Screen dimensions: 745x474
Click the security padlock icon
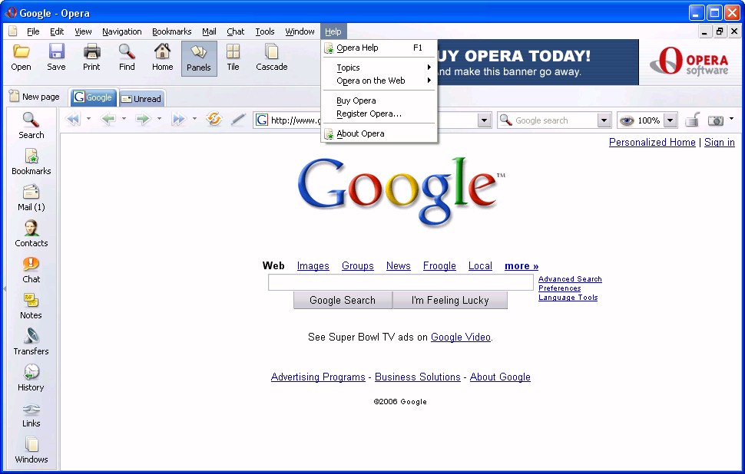point(693,120)
